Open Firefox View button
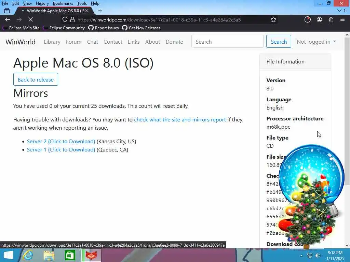The height and width of the screenshot is (262, 350). point(7,11)
